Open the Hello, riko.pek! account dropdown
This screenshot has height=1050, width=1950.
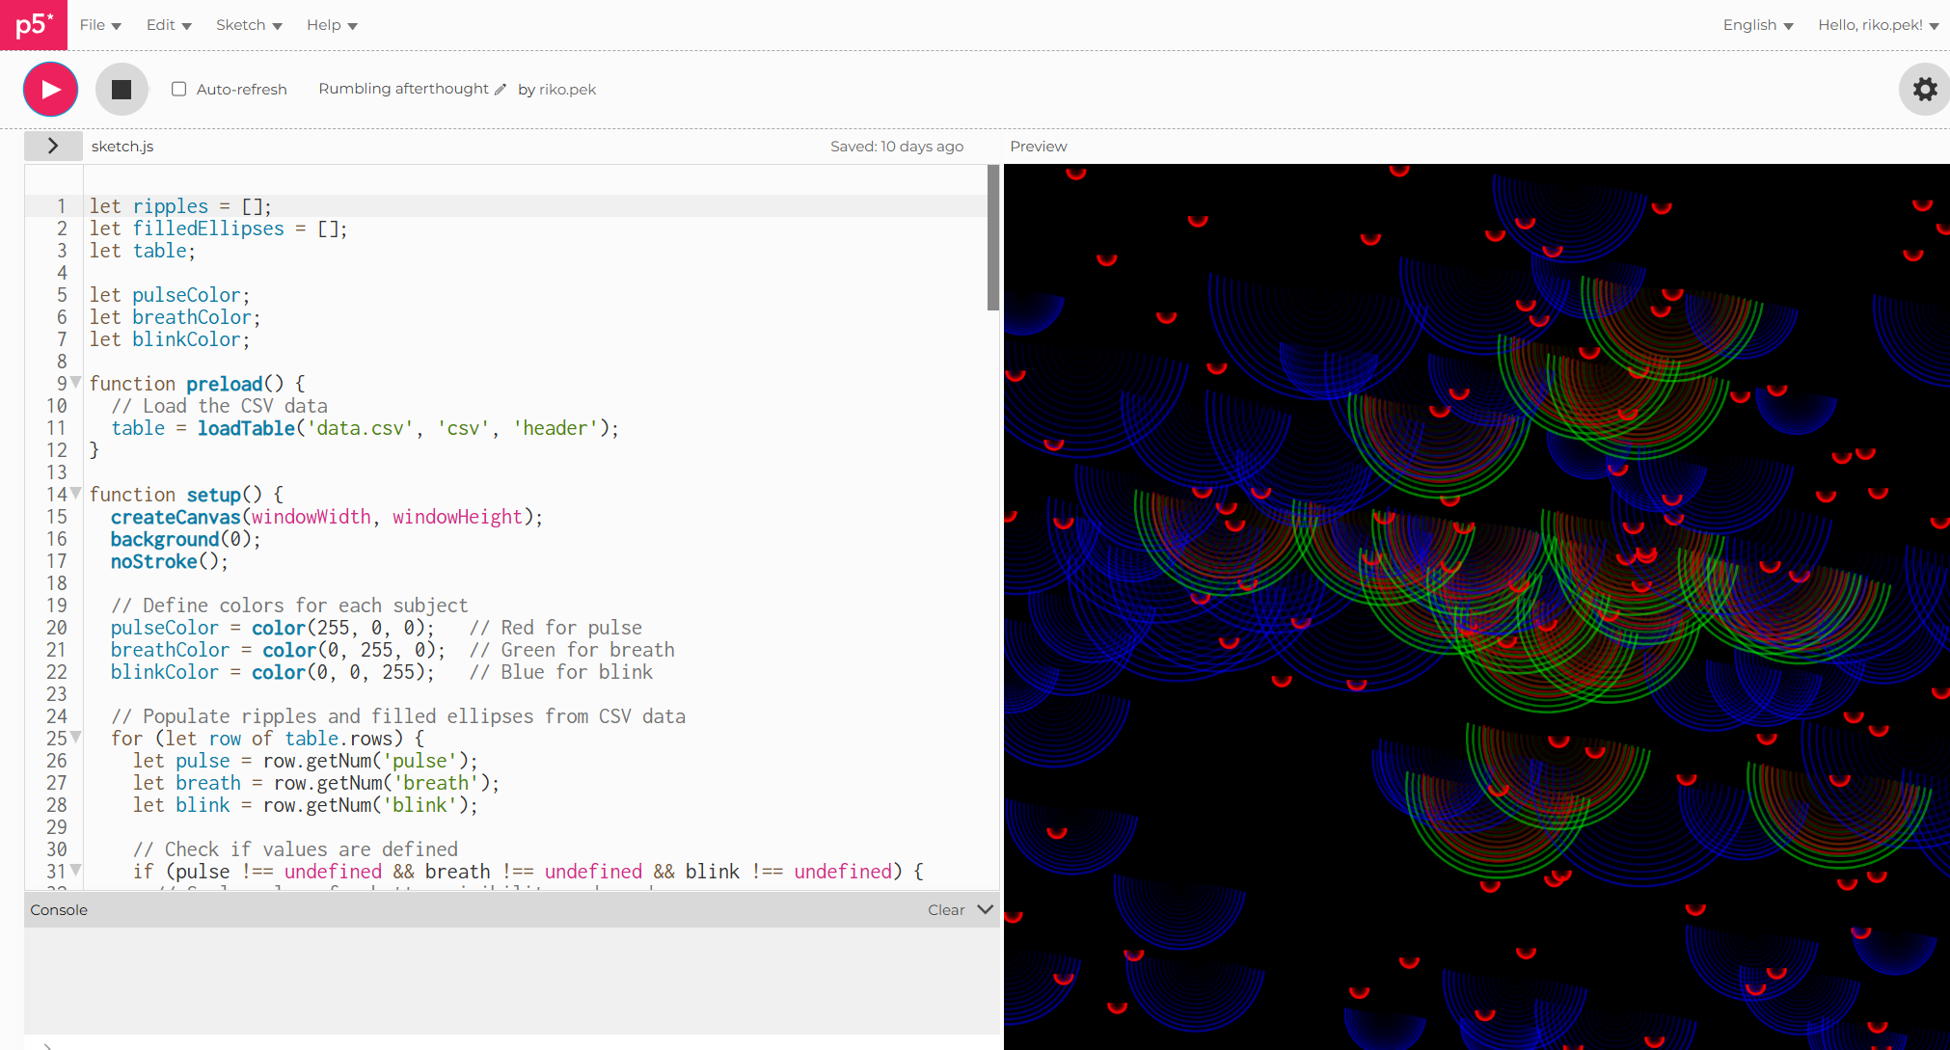tap(1879, 25)
